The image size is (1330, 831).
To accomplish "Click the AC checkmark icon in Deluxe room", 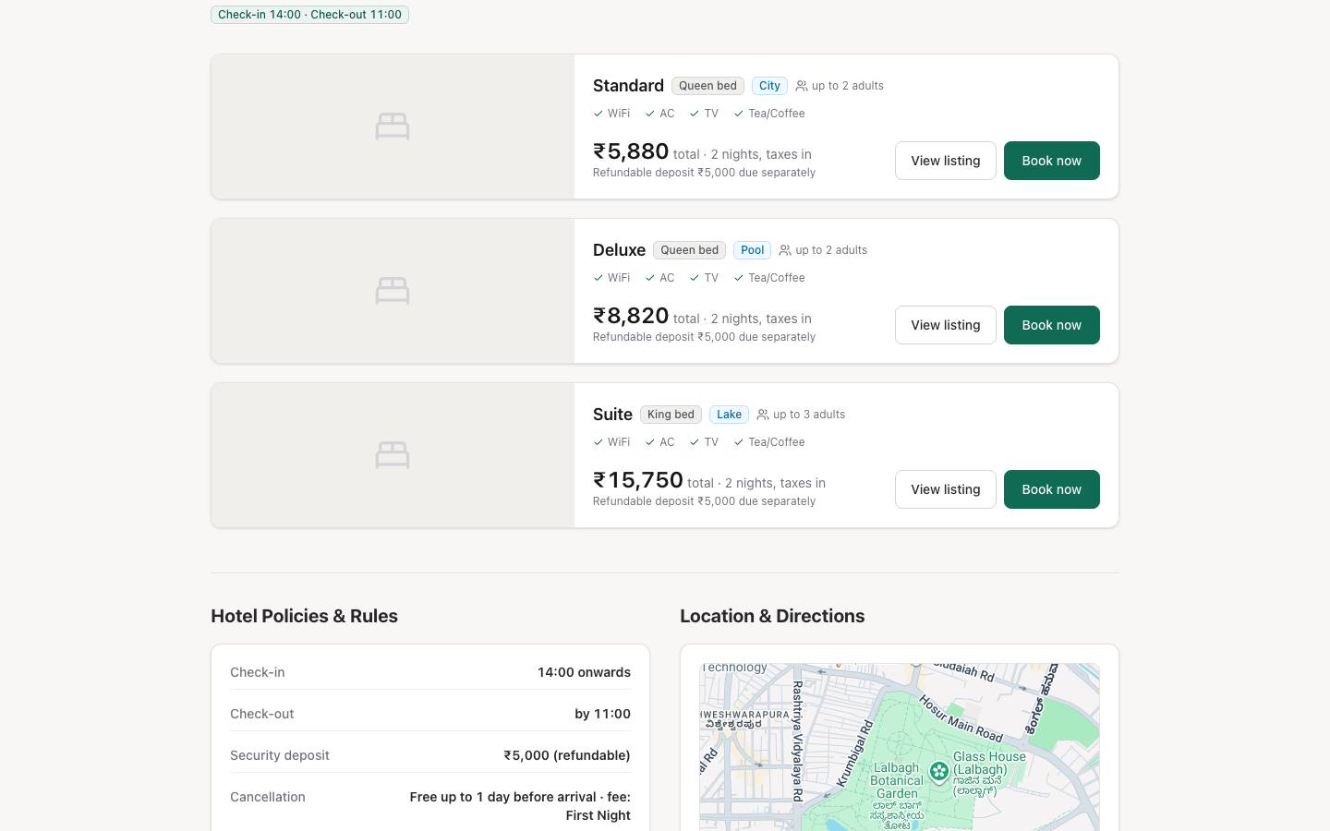I will 650,278.
